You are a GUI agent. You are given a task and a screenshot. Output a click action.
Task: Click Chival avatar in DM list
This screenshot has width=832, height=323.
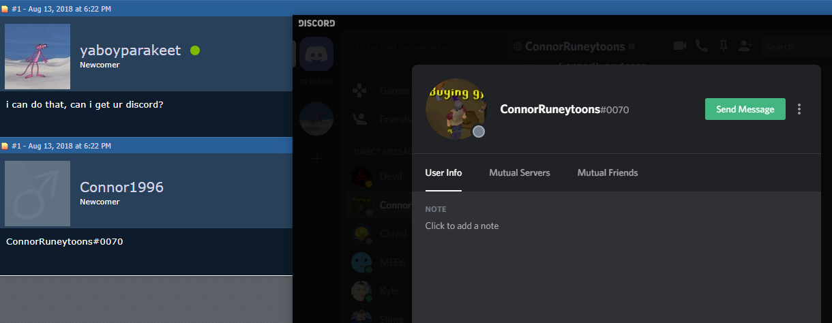click(x=361, y=234)
